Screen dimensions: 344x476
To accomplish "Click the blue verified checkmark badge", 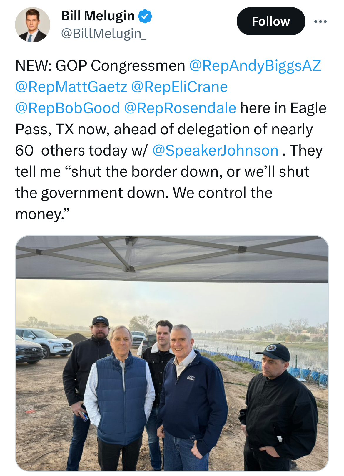I will (x=145, y=16).
